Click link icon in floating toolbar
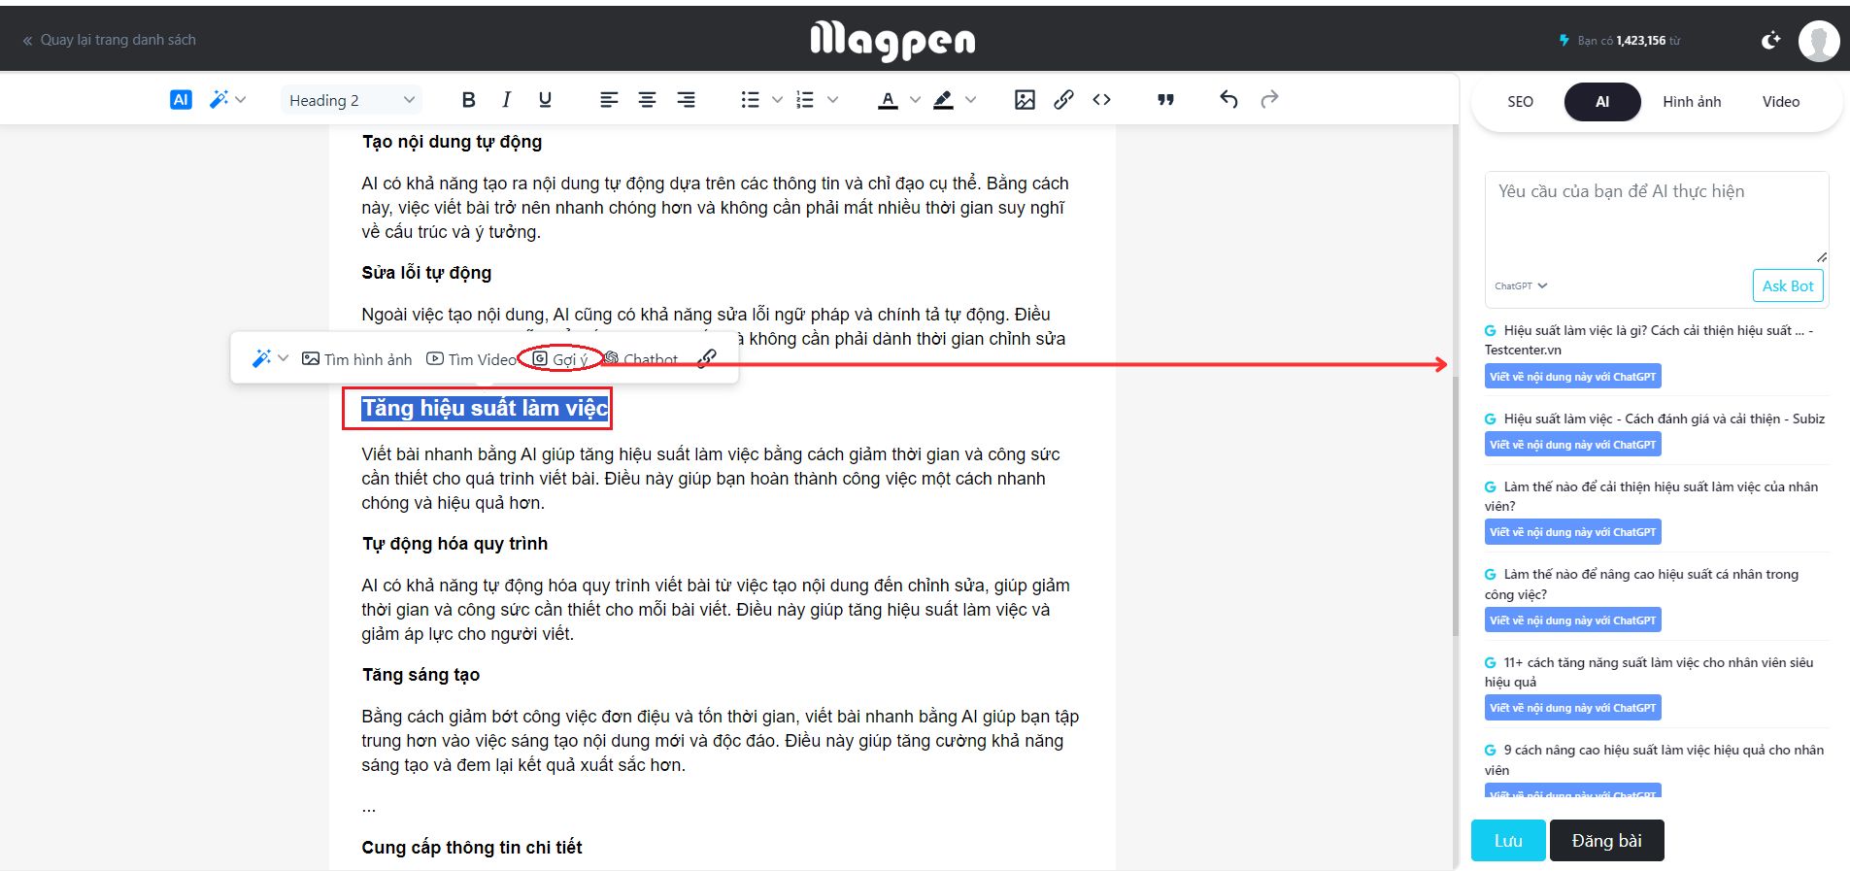The height and width of the screenshot is (871, 1850). (707, 358)
